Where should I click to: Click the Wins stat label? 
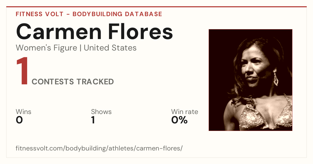tap(23, 112)
